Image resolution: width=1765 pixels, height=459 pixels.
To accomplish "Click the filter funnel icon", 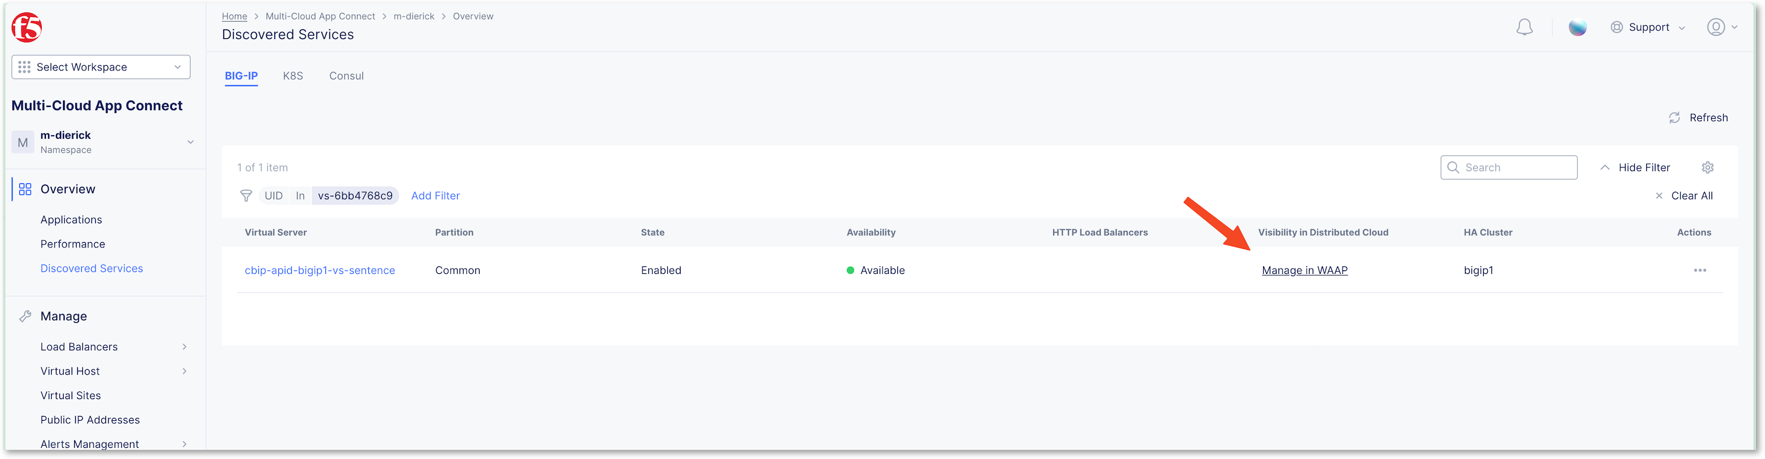I will [246, 196].
